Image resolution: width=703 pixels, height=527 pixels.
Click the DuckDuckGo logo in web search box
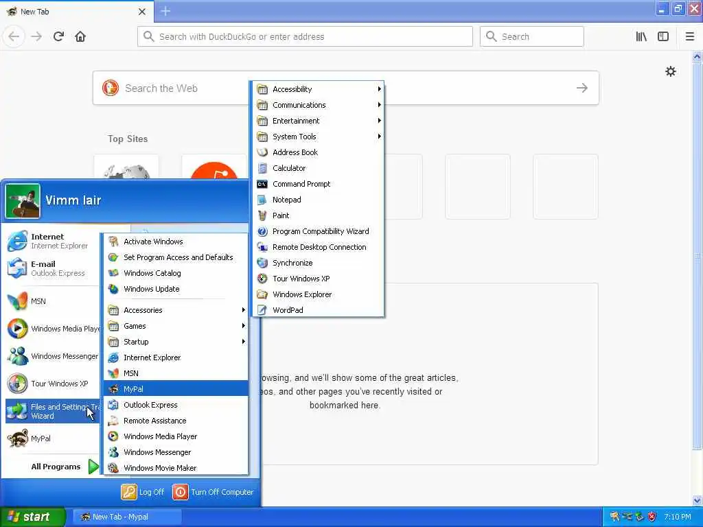111,88
